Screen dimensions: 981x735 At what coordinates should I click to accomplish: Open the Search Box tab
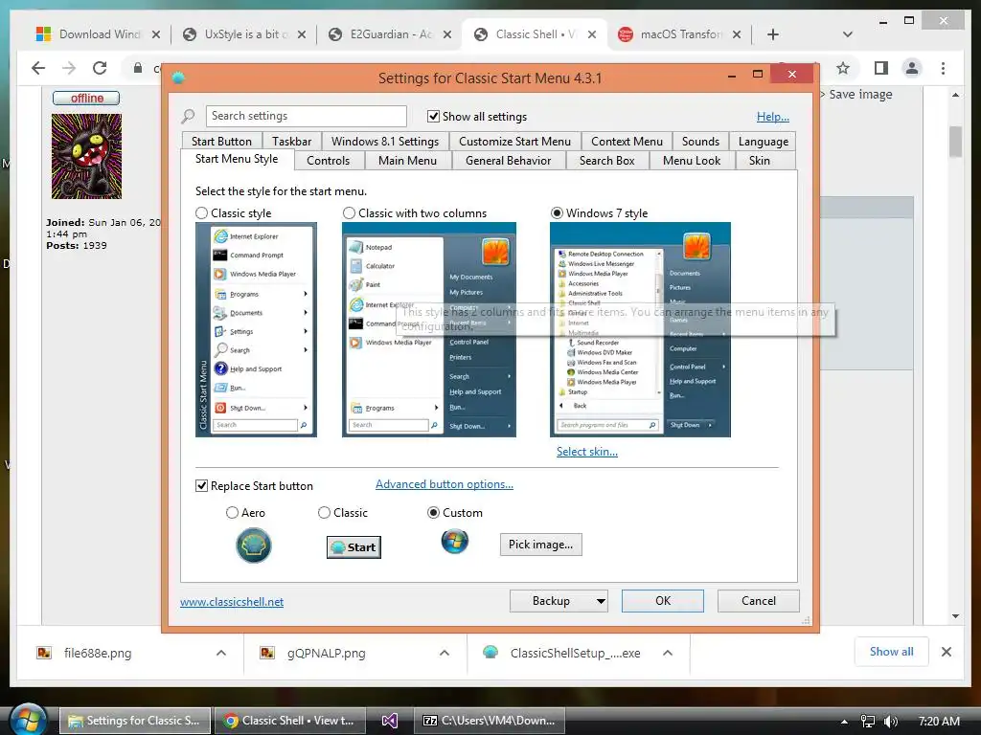point(606,161)
